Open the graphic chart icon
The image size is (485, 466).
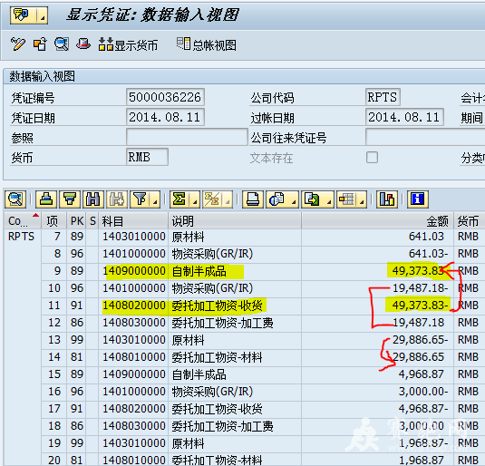pyautogui.click(x=387, y=199)
